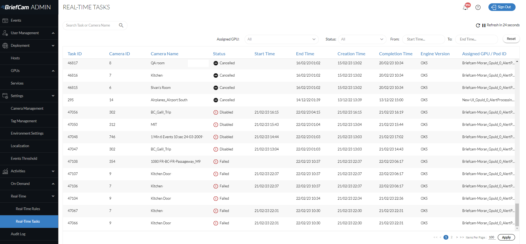The image size is (526, 244).
Task: Go to Real-Time Rules
Action: 28,209
